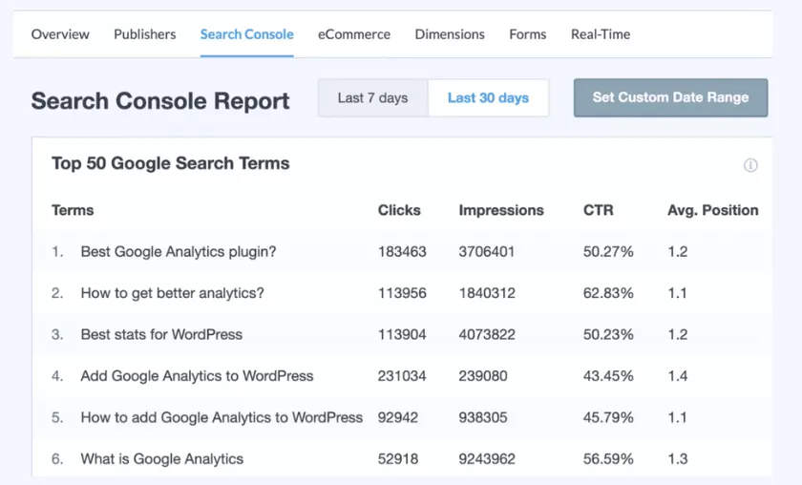Screen dimensions: 802x485
Task: Click the CTR value 50.23%
Action: coord(608,334)
